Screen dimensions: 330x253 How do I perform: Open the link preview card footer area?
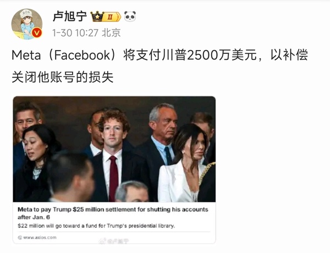(x=114, y=238)
